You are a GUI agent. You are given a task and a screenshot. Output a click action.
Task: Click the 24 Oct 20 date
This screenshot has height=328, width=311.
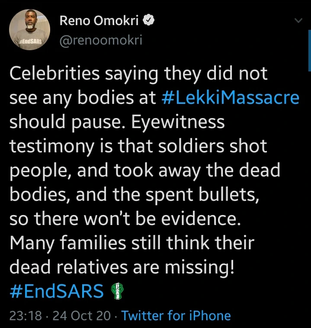click(x=81, y=315)
